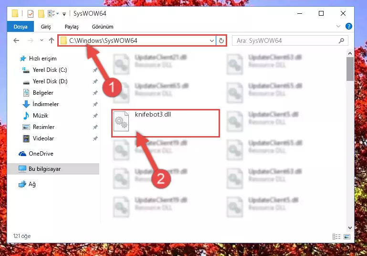The height and width of the screenshot is (256, 367).
Task: Click the New folder quick access icon
Action: [41, 14]
